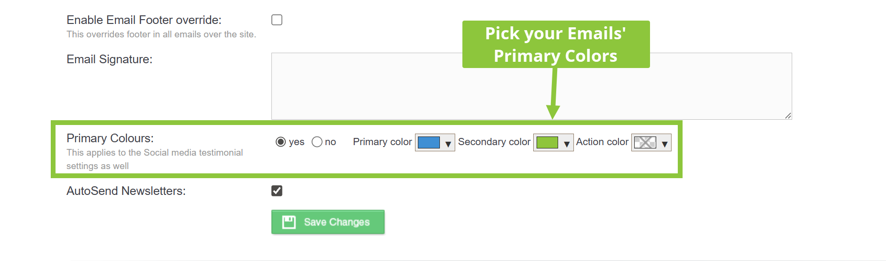Uncheck the AutoSend Newsletters checkbox
Viewport: 886px width, 261px height.
point(277,191)
